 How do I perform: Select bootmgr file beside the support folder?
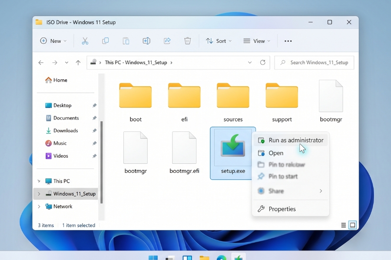[331, 101]
